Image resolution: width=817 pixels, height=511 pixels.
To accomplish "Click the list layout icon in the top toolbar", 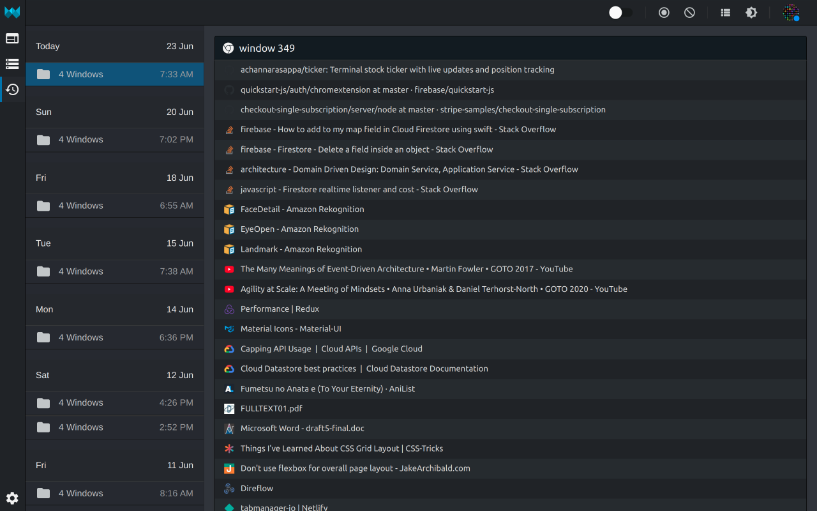I will coord(726,12).
